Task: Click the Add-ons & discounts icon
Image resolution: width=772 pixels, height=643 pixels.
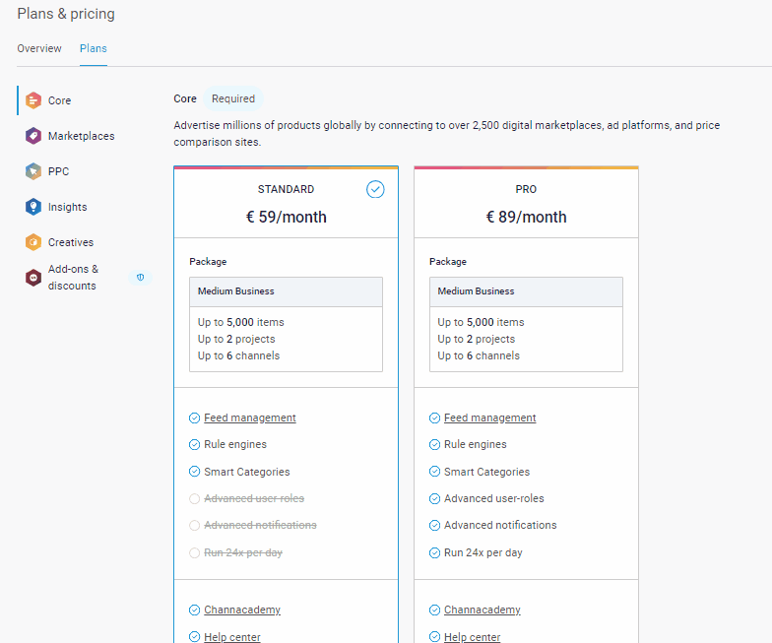Action: pyautogui.click(x=33, y=278)
